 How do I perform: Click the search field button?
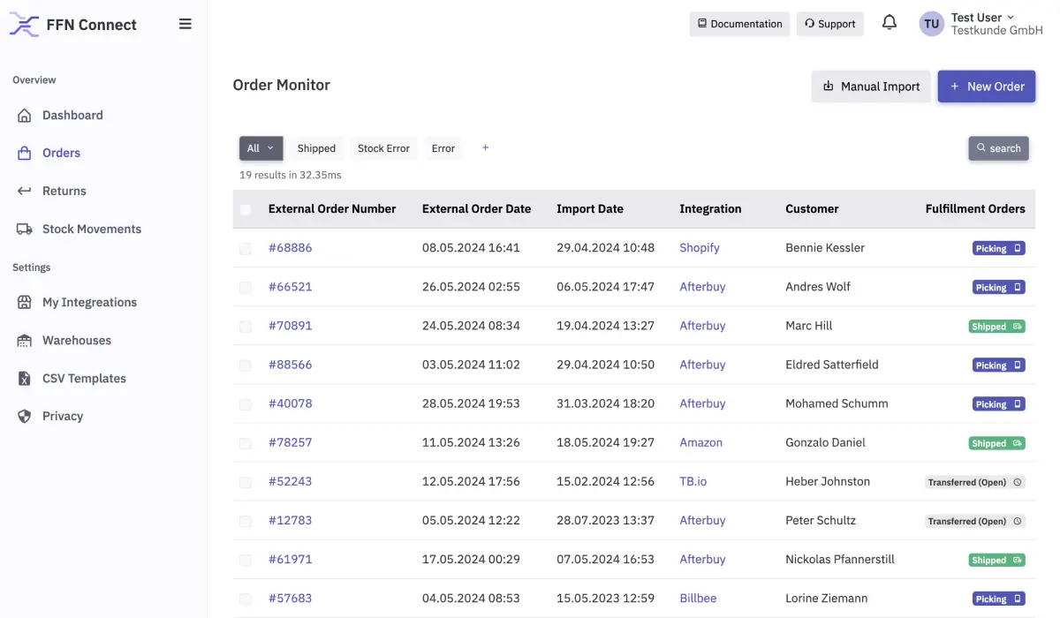(998, 148)
